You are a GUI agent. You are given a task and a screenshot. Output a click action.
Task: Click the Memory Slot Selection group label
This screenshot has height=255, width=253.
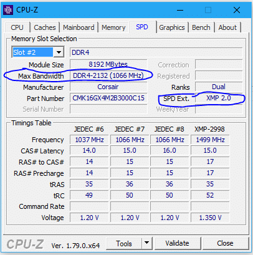click(x=44, y=39)
